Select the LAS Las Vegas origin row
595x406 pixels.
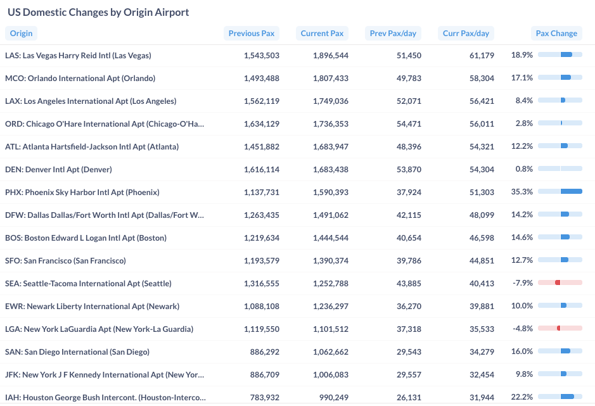78,56
